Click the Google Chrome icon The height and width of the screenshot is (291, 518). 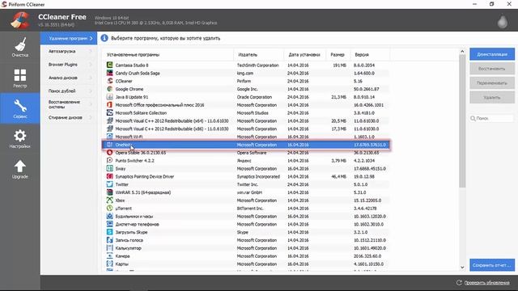tap(110, 89)
